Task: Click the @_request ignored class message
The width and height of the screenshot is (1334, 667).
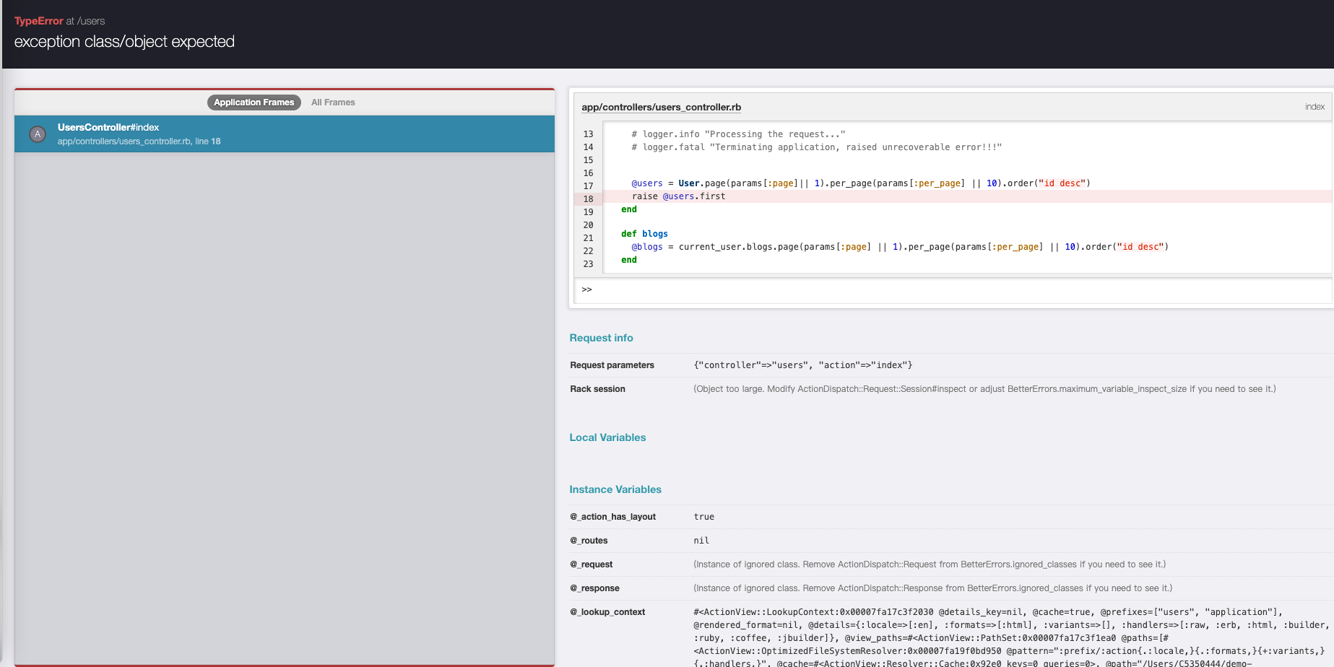Action: (x=930, y=564)
